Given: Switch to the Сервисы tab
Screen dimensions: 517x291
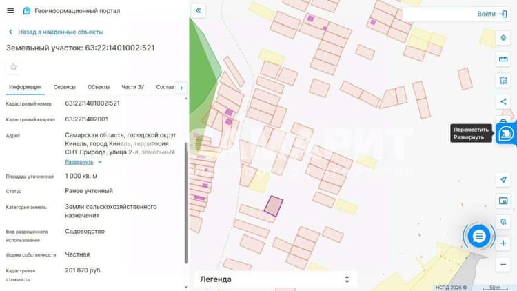Looking at the screenshot, I should [x=64, y=87].
